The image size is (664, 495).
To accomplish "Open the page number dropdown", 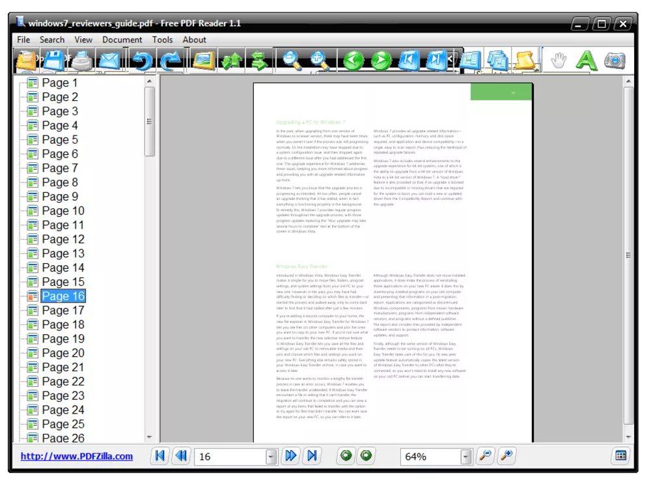I will (271, 457).
